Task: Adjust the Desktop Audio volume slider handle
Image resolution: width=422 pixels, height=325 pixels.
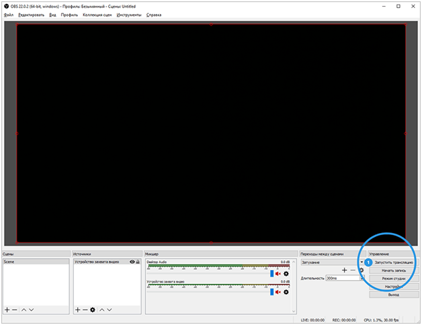Action: point(272,273)
